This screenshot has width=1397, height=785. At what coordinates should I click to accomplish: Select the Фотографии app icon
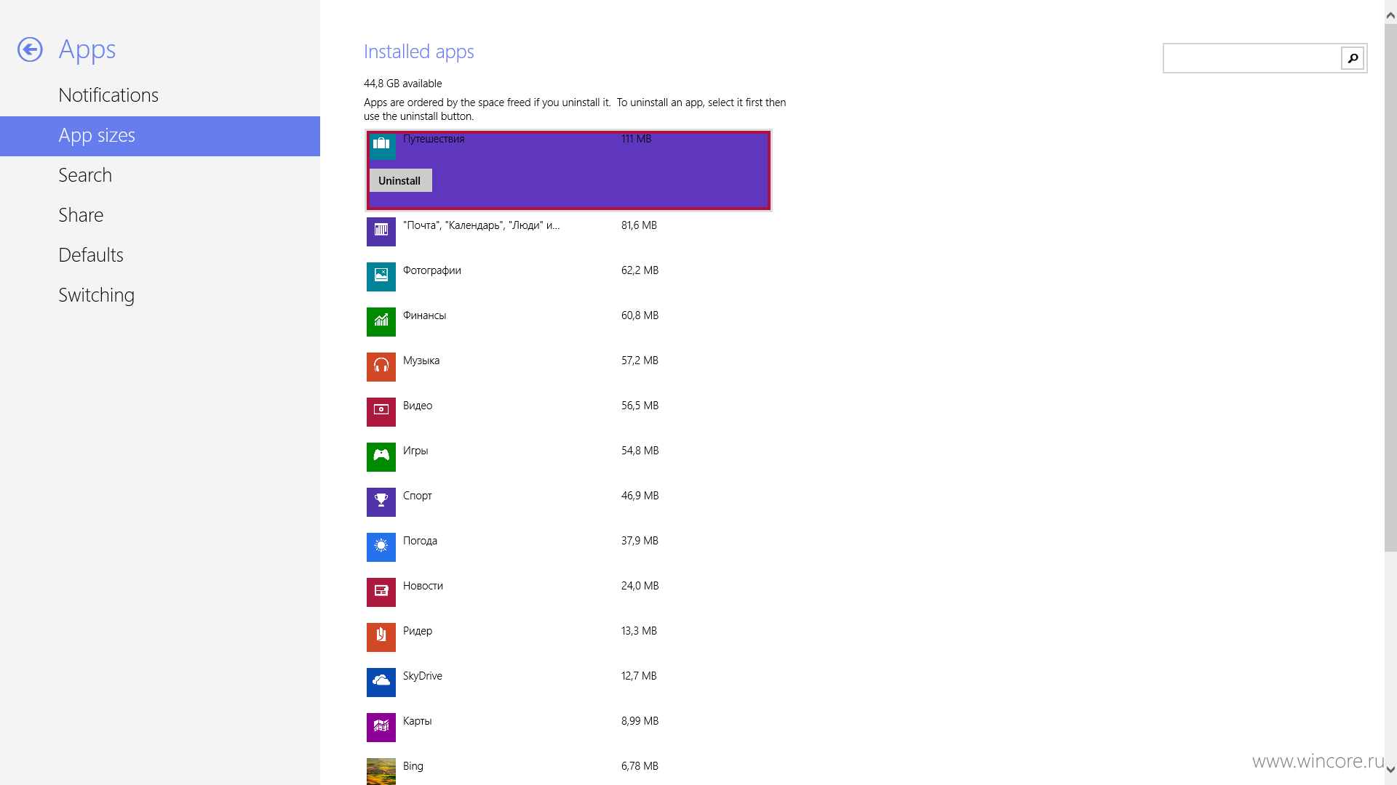[x=381, y=276]
